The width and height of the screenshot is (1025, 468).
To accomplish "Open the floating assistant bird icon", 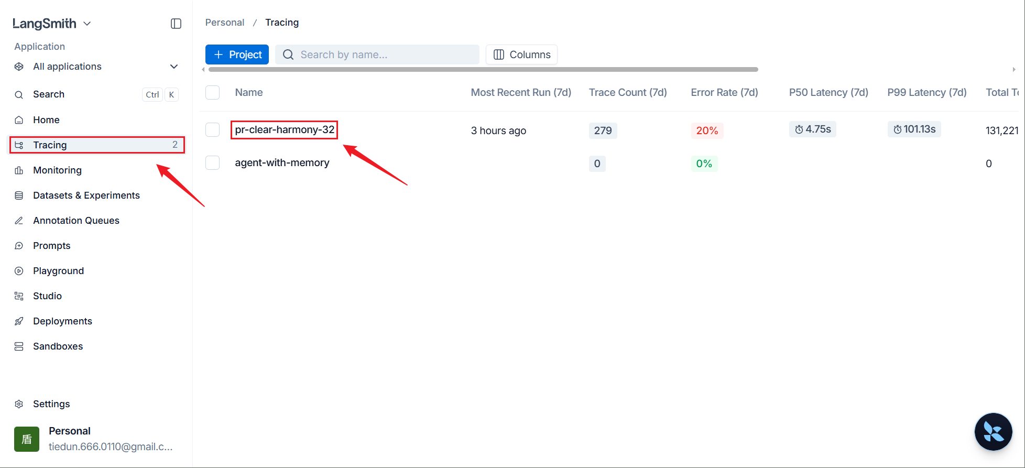I will (993, 432).
